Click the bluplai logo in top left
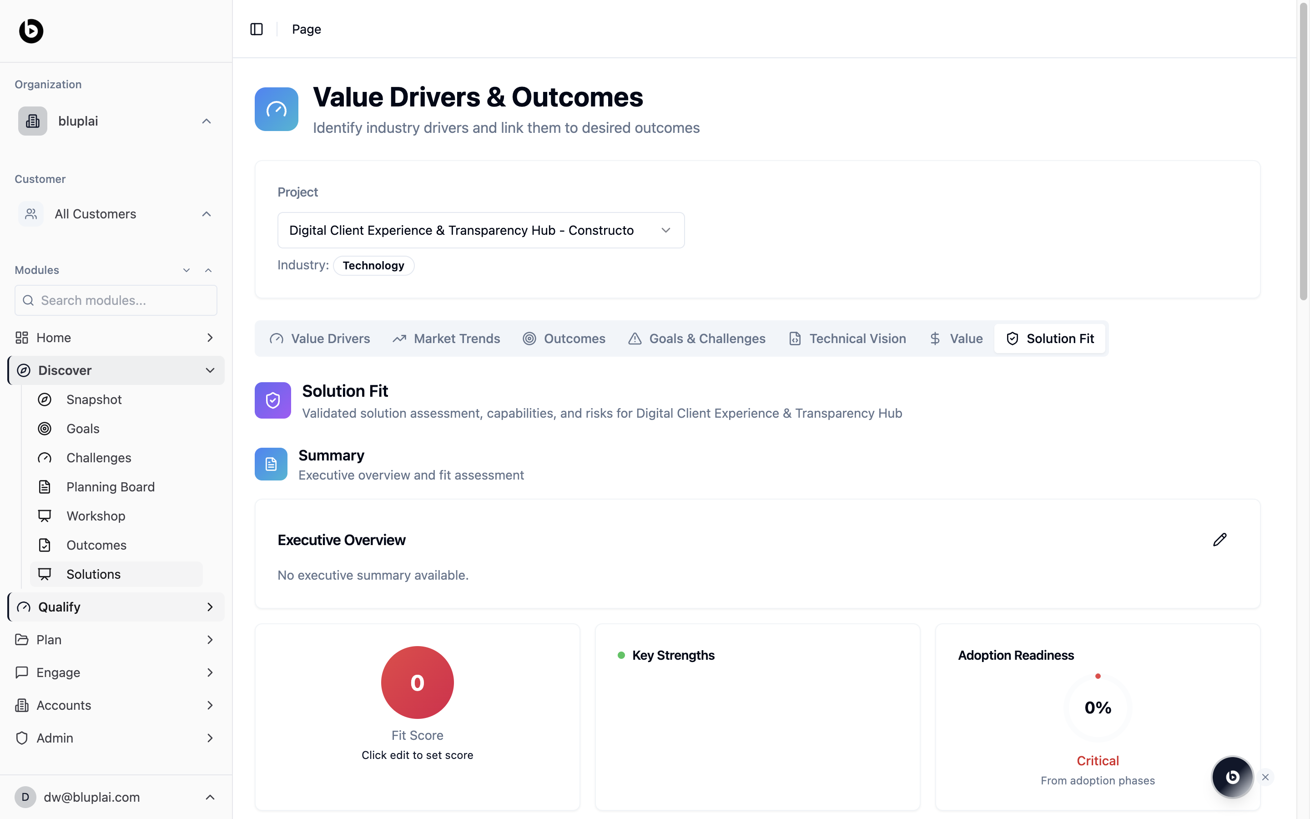The width and height of the screenshot is (1310, 819). pos(31,31)
